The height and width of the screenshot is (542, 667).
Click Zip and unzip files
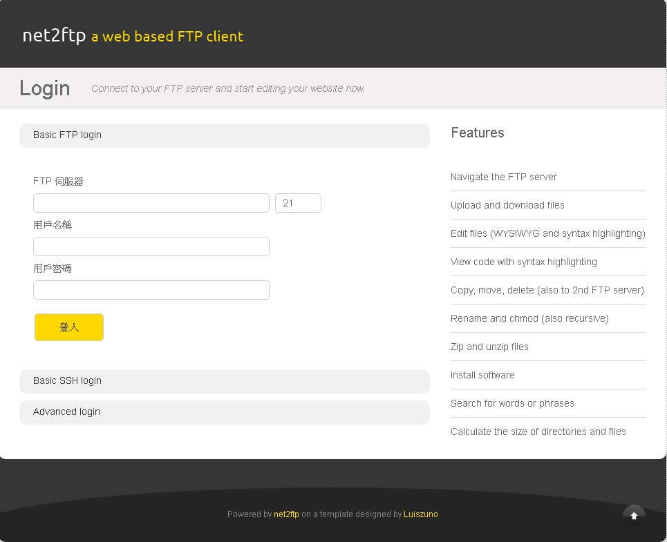[x=489, y=347]
